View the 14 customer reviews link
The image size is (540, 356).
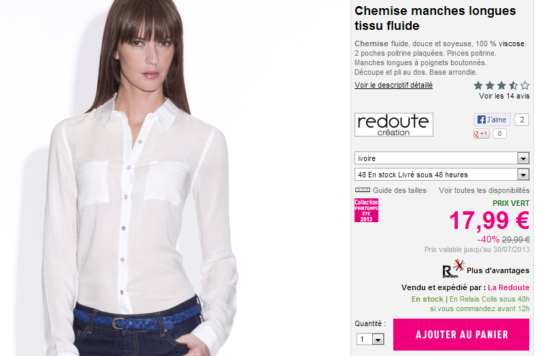pyautogui.click(x=504, y=96)
